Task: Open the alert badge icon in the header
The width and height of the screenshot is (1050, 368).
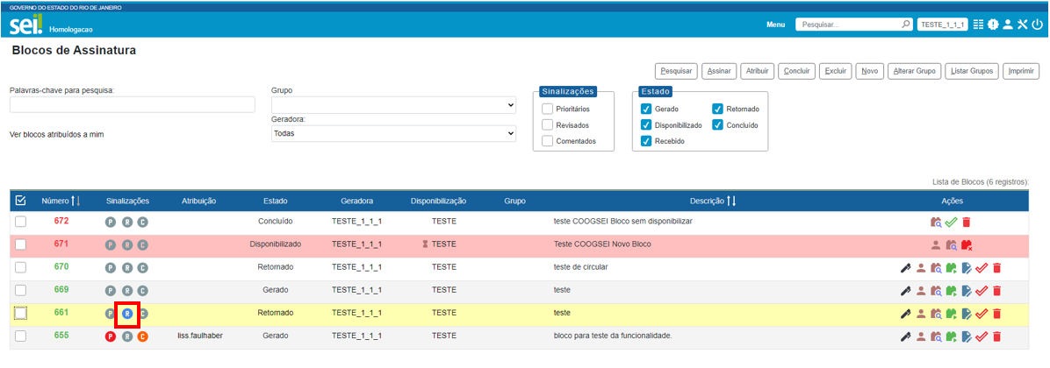Action: pos(993,25)
